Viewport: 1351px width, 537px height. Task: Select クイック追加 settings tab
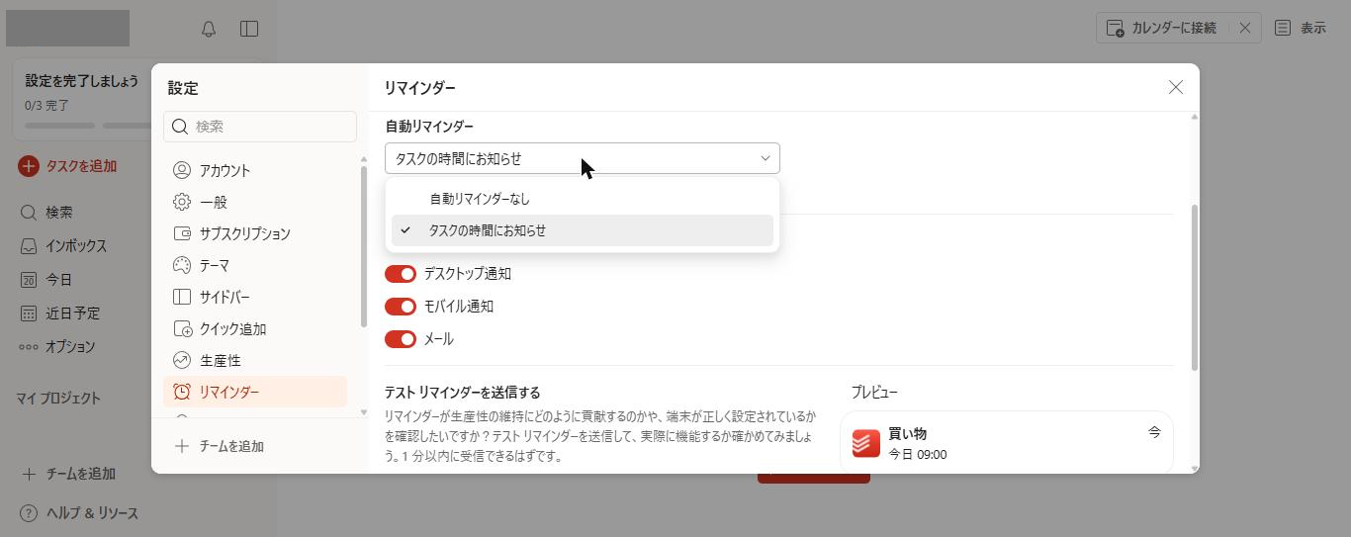(255, 328)
